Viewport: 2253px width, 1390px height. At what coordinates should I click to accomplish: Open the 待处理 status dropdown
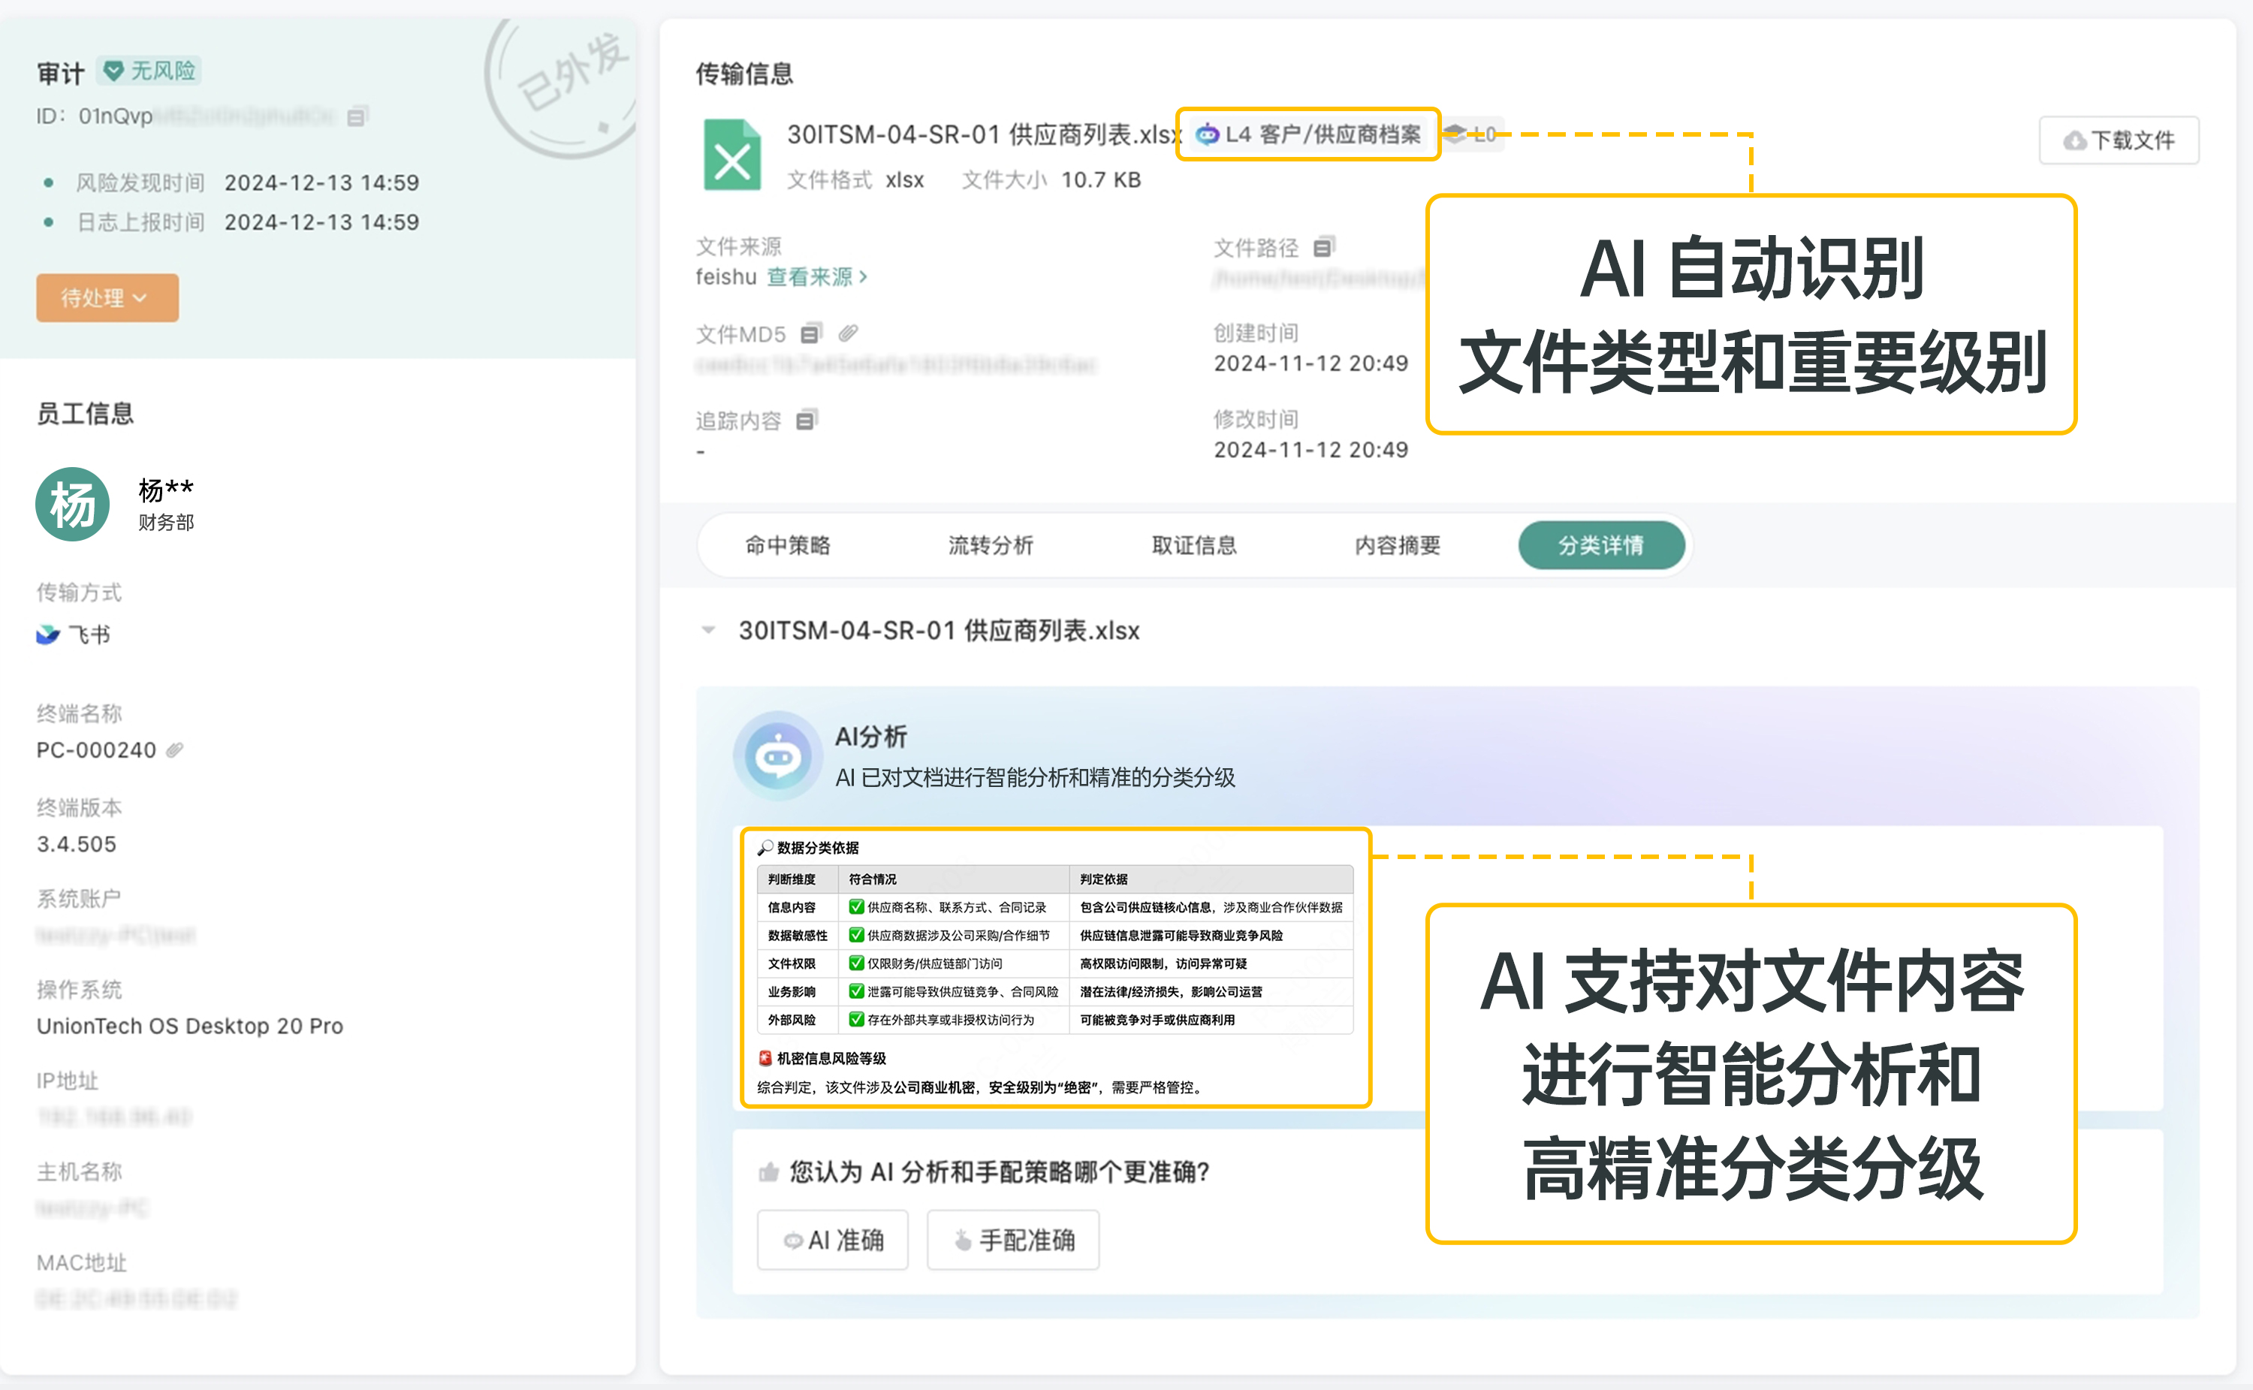pos(107,298)
